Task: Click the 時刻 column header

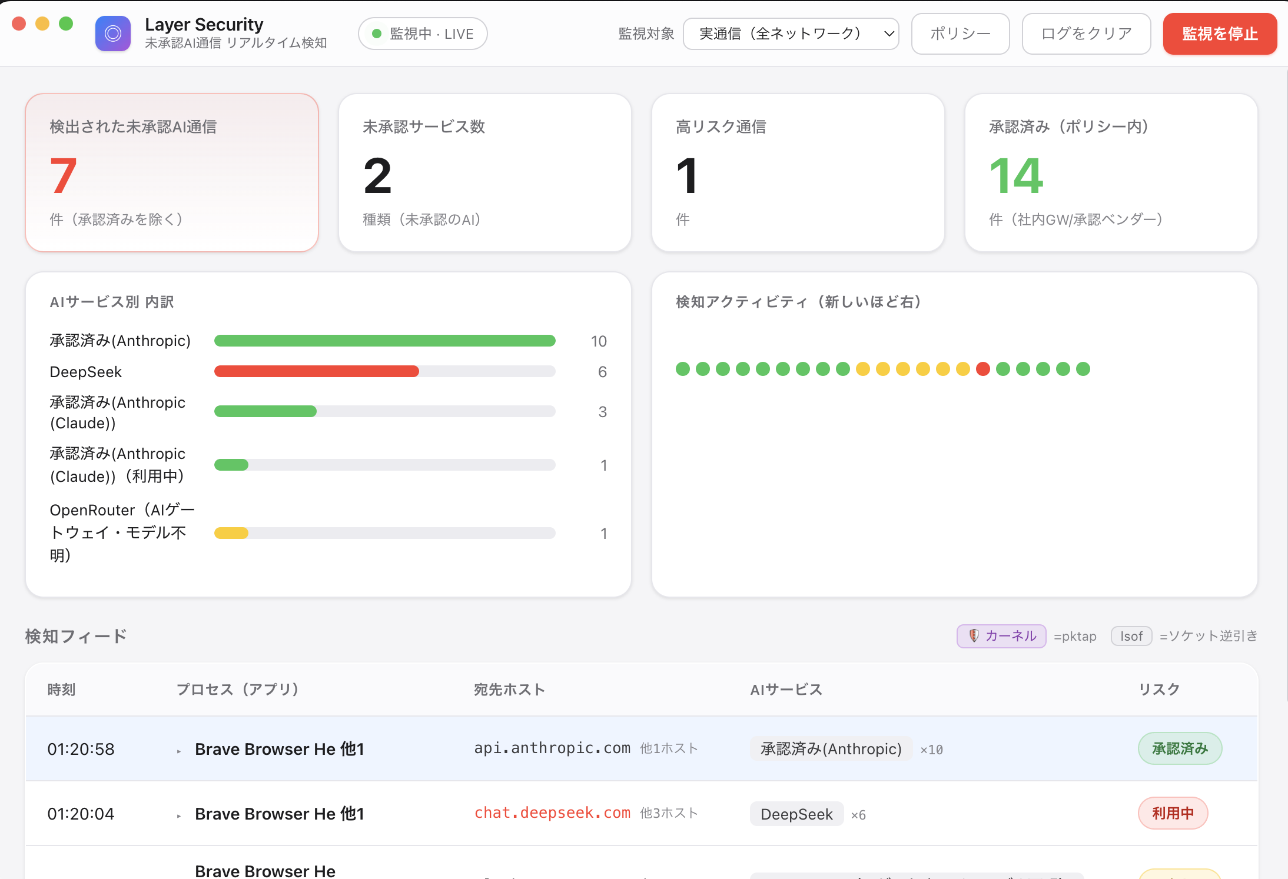Action: point(62,690)
